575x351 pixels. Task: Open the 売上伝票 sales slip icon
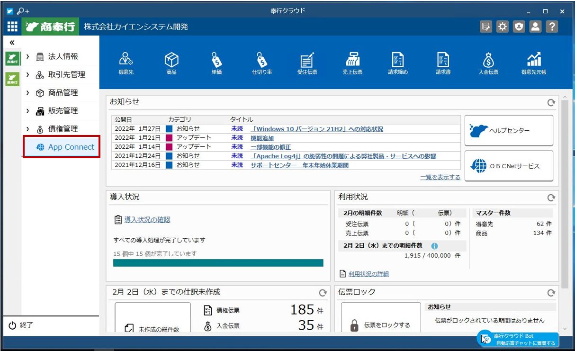(x=352, y=63)
